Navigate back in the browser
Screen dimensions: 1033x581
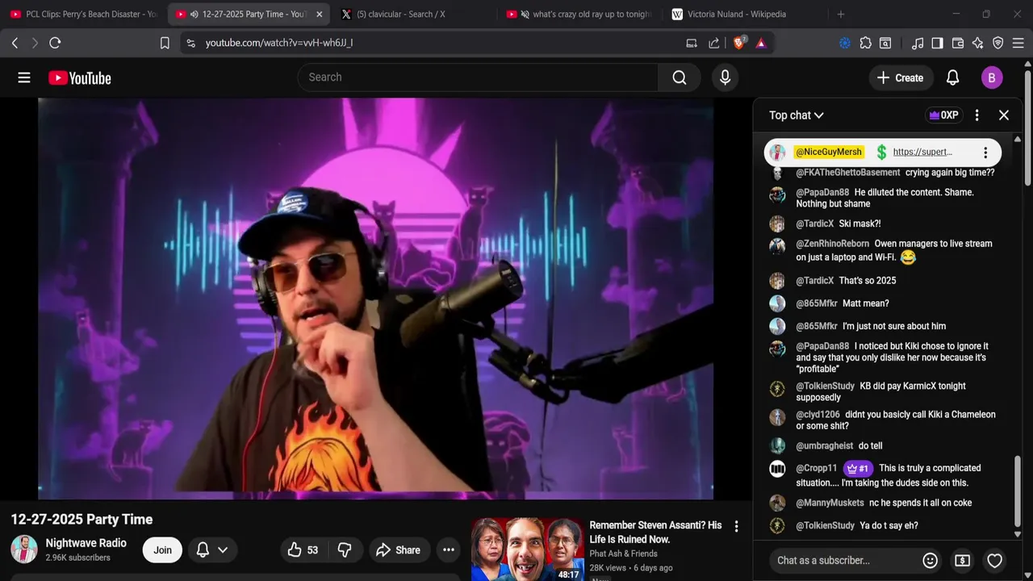pyautogui.click(x=15, y=43)
